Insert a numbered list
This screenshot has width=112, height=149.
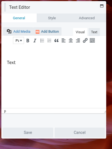point(49,41)
